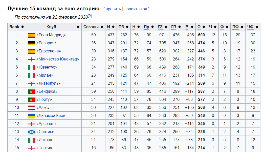Sort by the ЧФ column header
Viewport: 267px width, 158px height.
point(253,27)
